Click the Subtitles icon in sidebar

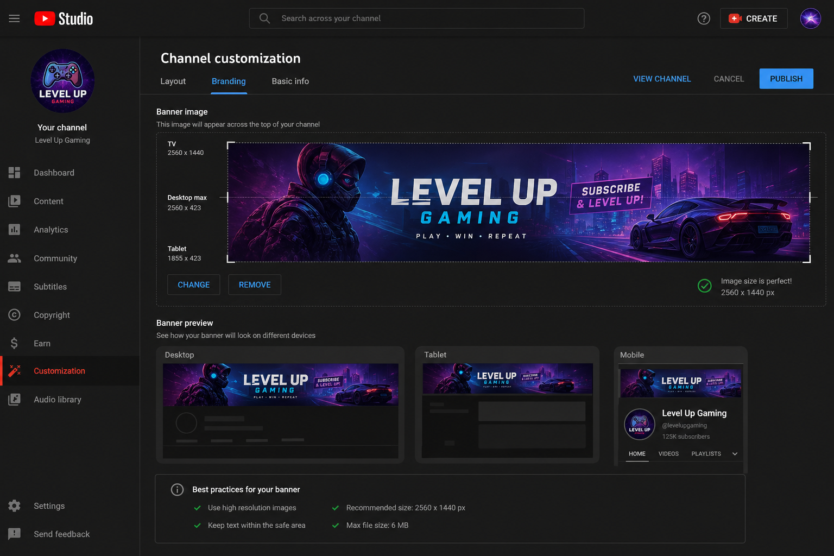tap(14, 287)
